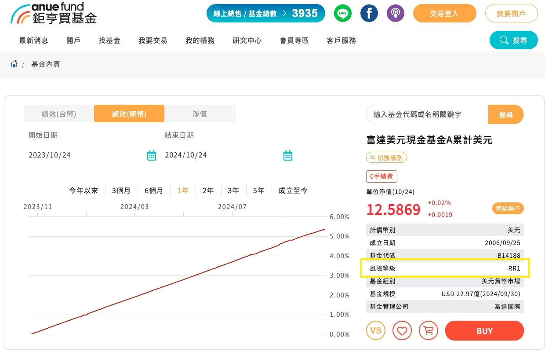Image resolution: width=545 pixels, height=352 pixels.
Task: Select the 今年以來 period
Action: [x=84, y=191]
